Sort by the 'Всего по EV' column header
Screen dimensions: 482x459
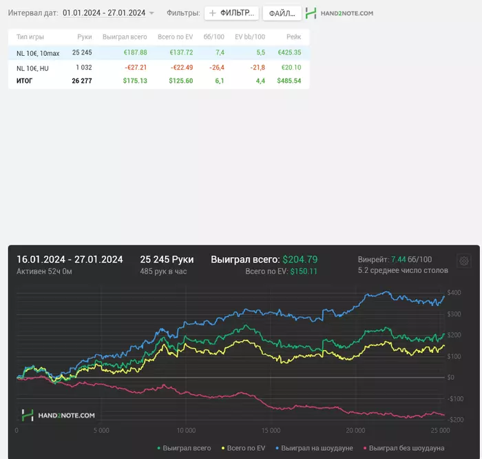175,36
